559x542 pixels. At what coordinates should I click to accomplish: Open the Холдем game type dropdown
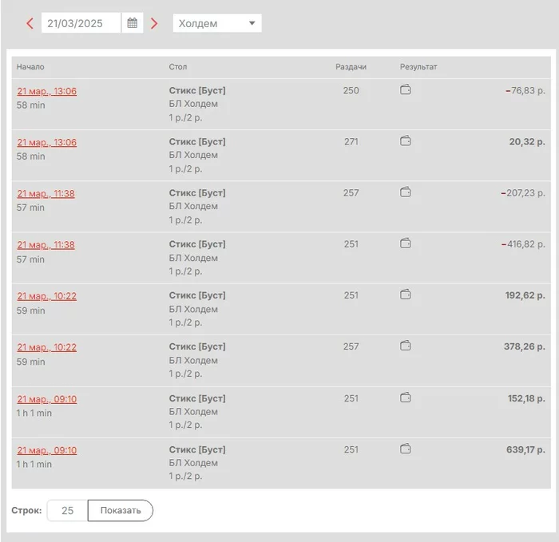(217, 23)
